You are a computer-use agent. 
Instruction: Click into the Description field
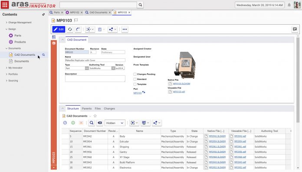[x=95, y=79]
